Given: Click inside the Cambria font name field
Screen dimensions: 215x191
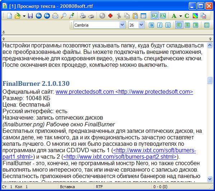Looking at the screenshot, I should 97,25.
